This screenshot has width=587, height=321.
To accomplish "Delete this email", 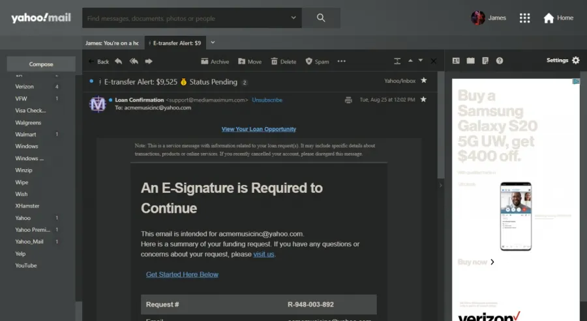I will pos(284,62).
